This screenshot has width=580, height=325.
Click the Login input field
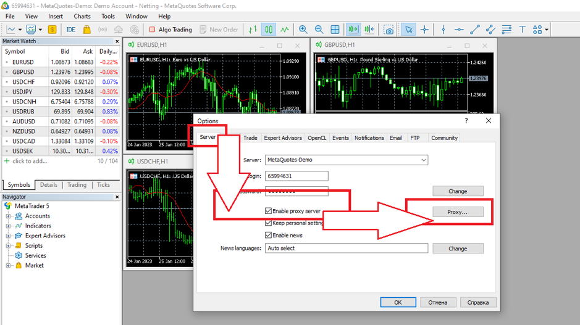[x=296, y=176]
